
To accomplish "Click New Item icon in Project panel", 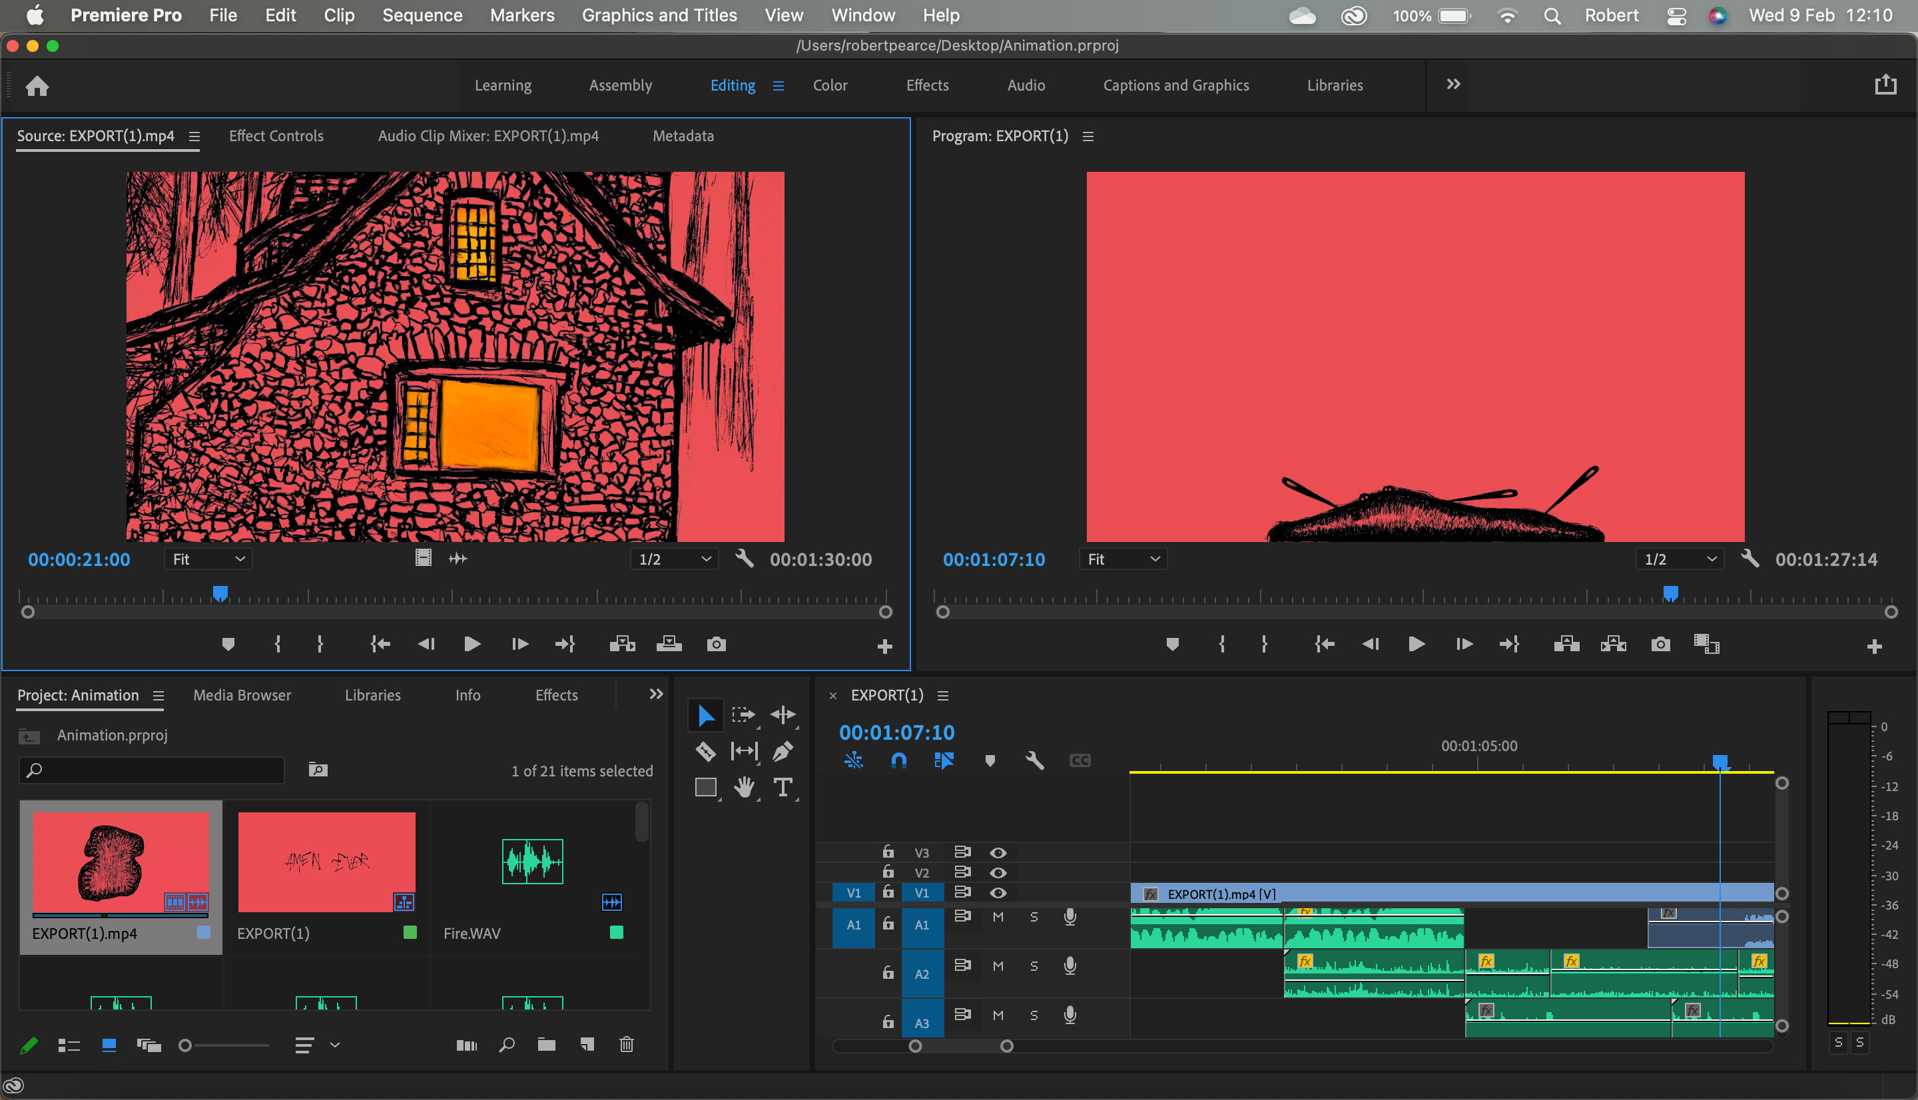I will tap(586, 1045).
